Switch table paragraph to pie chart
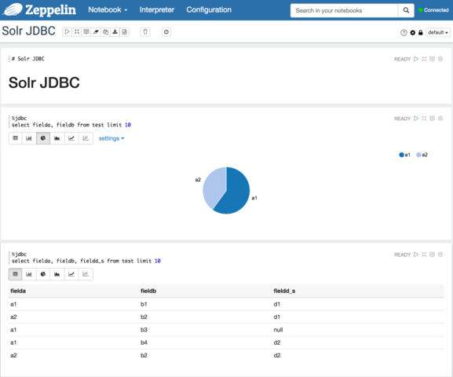453x377 pixels. 43,274
